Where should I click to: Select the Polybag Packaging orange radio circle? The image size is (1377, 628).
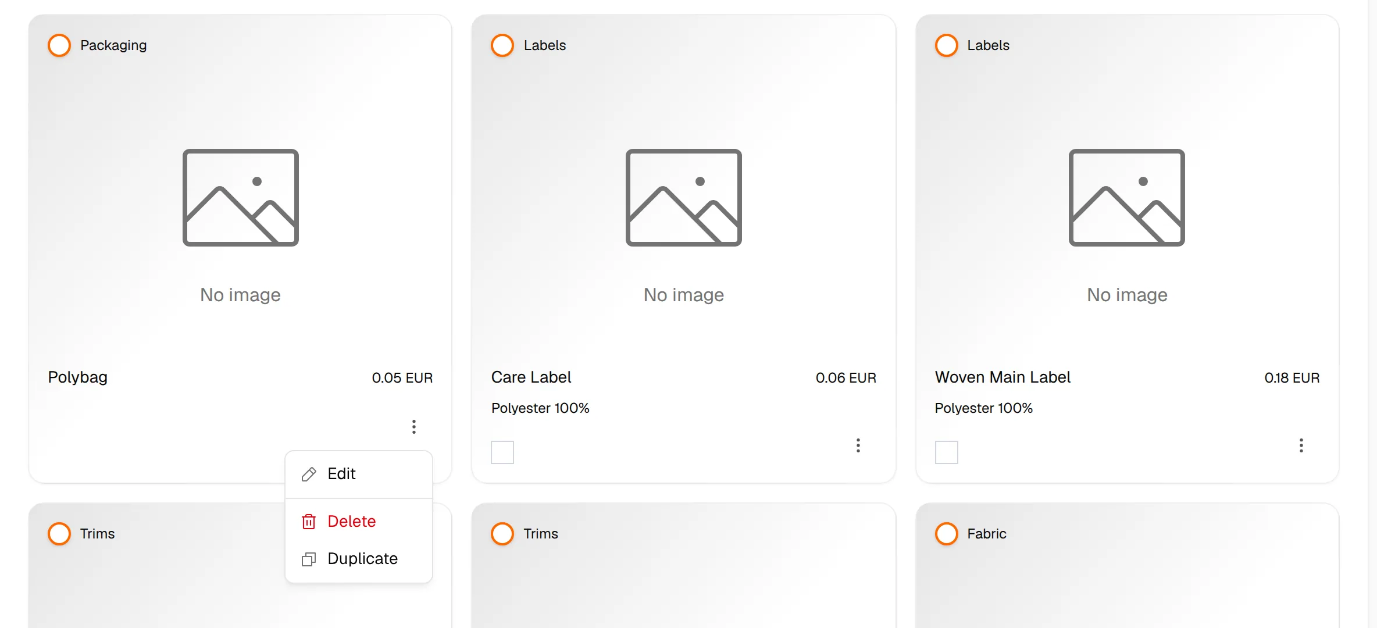(59, 45)
